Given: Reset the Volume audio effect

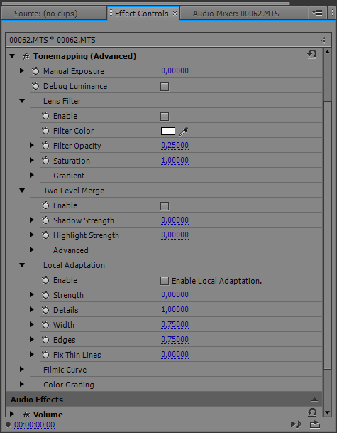Looking at the screenshot, I should point(312,412).
